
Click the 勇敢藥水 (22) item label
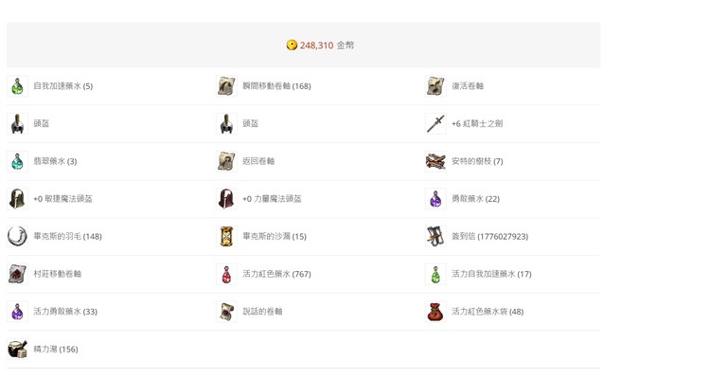pos(475,199)
